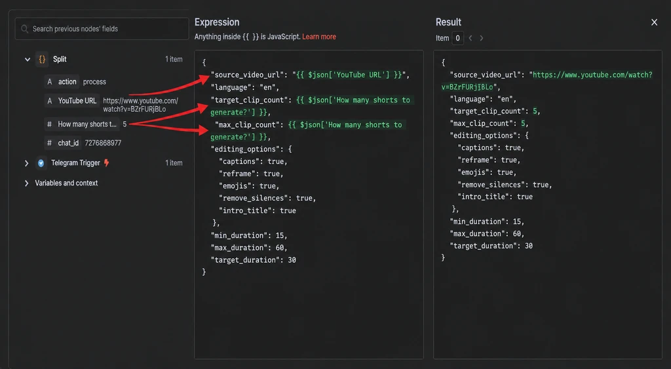Click the Telegram Trigger label

click(75, 163)
